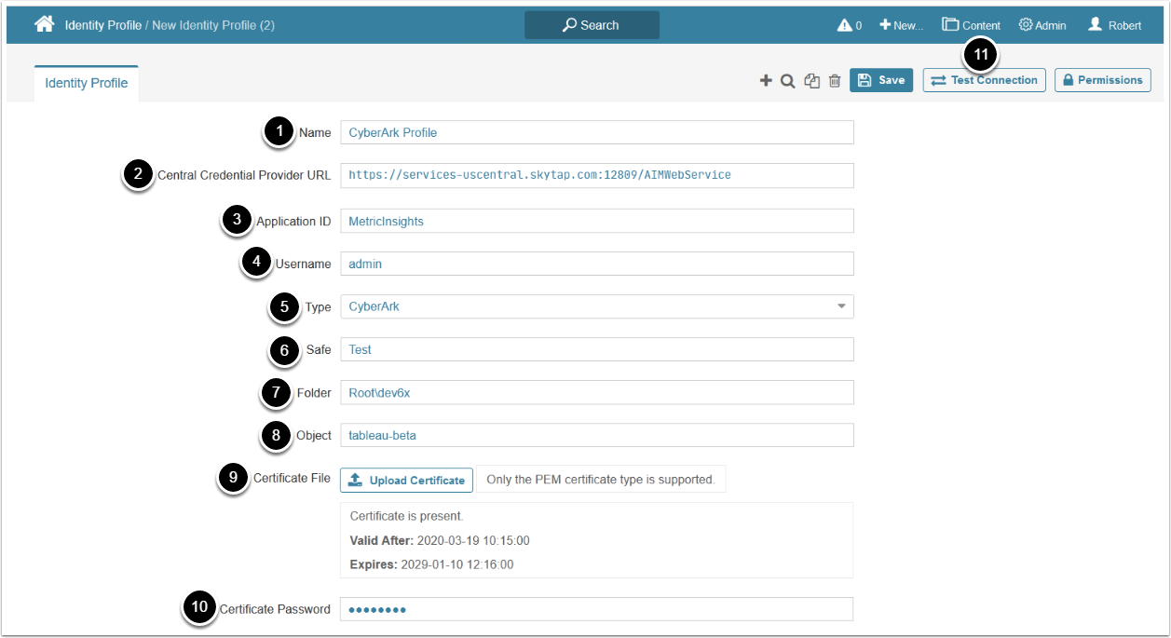This screenshot has height=638, width=1171.
Task: Open the Search box in the header
Action: pos(592,25)
